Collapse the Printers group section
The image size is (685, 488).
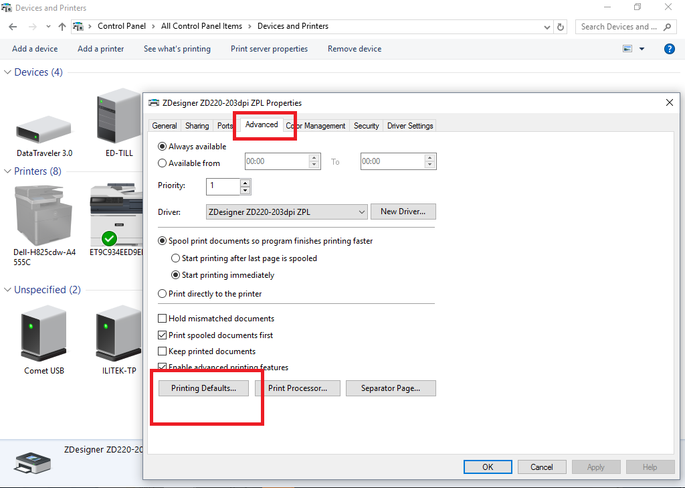pyautogui.click(x=7, y=171)
